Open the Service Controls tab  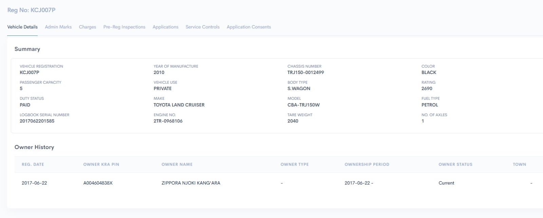point(202,27)
